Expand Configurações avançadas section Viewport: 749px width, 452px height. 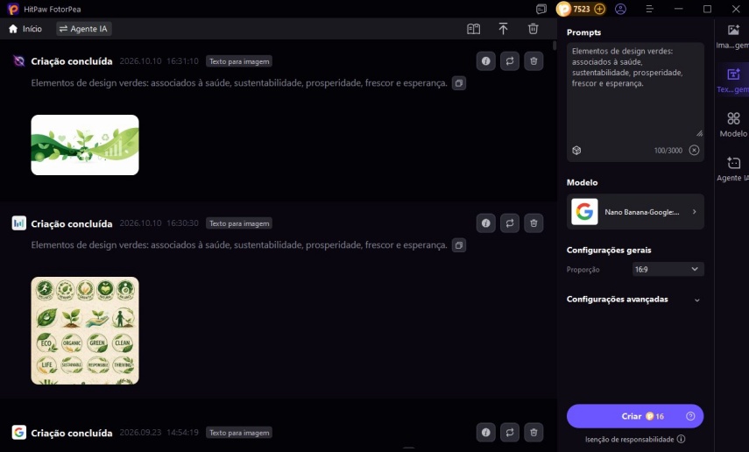(635, 300)
